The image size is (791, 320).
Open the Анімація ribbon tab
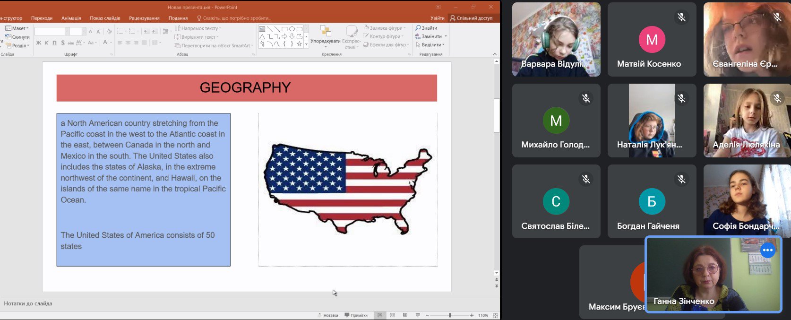click(x=71, y=18)
